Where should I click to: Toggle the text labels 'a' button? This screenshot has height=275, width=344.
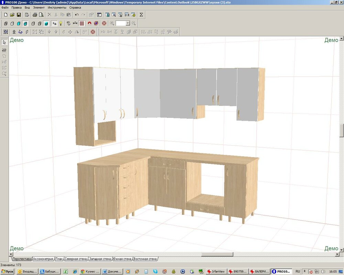click(54, 23)
